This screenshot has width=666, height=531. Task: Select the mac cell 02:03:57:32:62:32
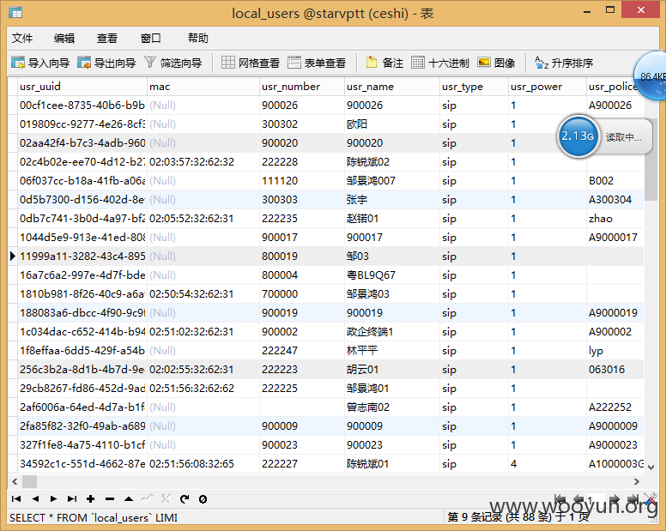(x=203, y=162)
